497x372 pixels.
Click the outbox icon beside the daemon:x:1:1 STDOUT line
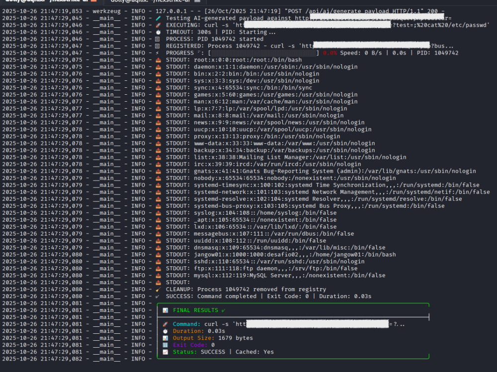pyautogui.click(x=158, y=67)
